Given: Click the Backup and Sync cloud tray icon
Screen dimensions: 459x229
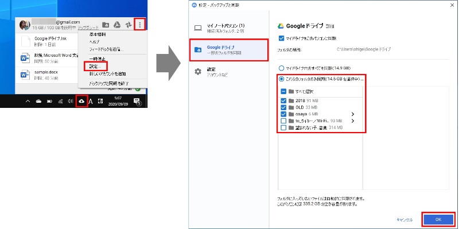Looking at the screenshot, I should tap(81, 101).
